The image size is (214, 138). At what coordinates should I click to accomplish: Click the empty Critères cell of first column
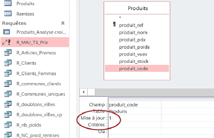point(135,125)
